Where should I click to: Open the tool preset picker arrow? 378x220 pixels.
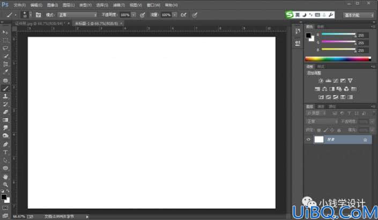(x=16, y=15)
